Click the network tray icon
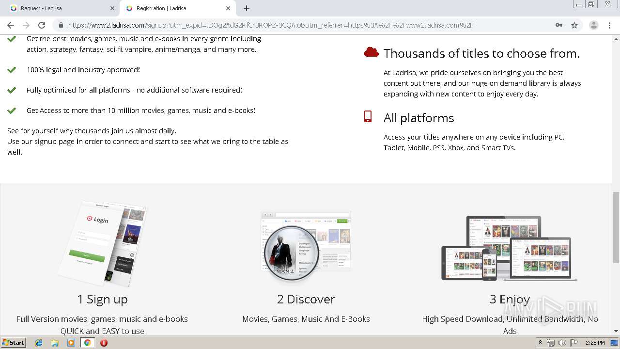 pos(551,343)
